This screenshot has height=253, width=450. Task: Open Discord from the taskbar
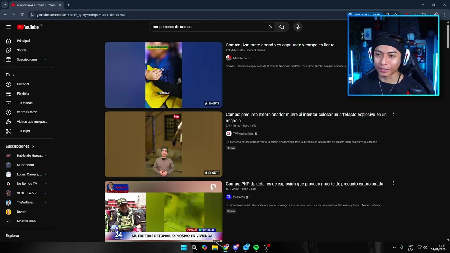coord(236,247)
